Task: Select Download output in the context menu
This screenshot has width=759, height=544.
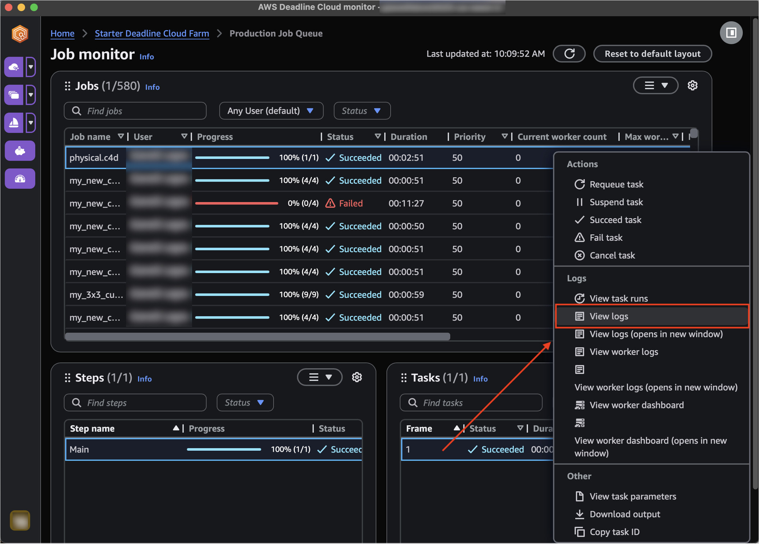Action: click(625, 514)
